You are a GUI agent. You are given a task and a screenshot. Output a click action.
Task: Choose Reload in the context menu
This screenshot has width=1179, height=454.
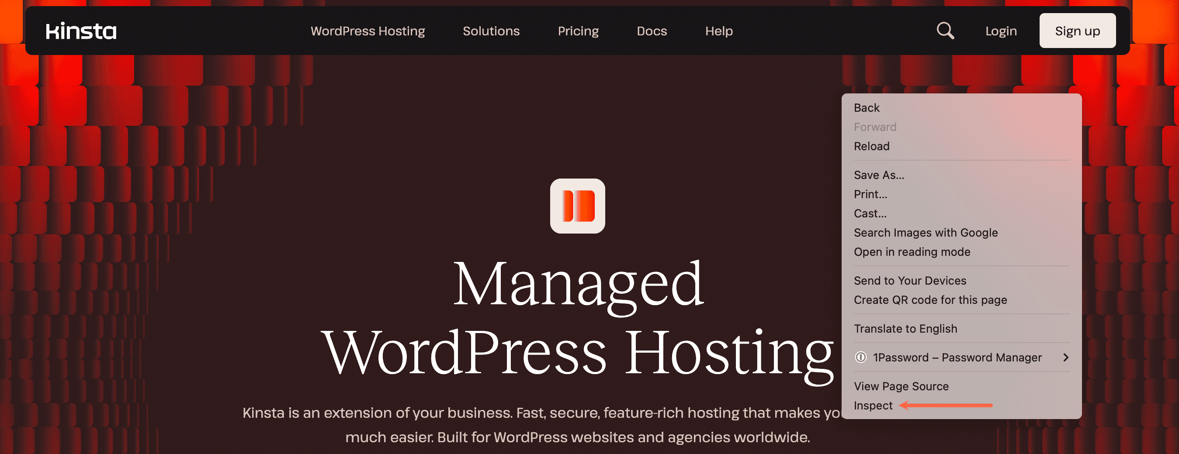[871, 146]
